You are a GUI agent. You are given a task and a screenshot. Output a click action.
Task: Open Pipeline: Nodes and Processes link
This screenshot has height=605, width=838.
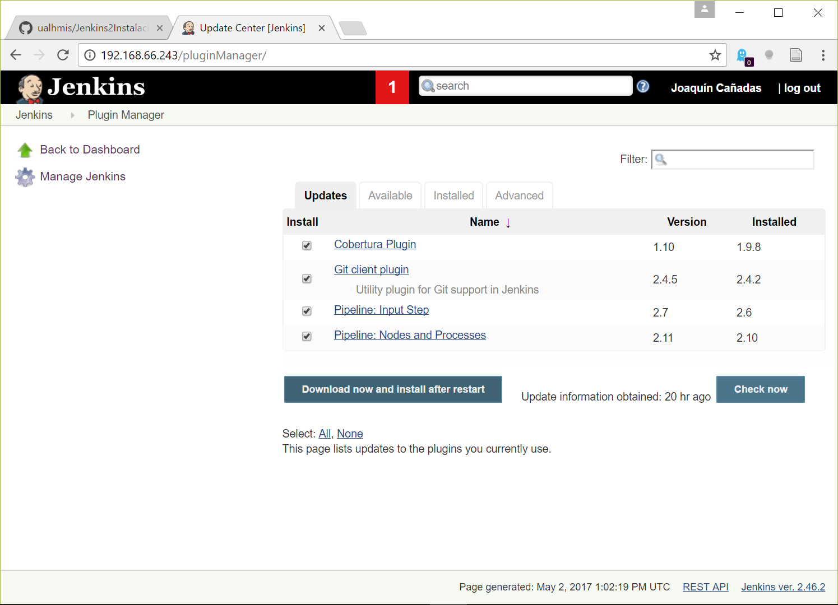[x=410, y=335]
